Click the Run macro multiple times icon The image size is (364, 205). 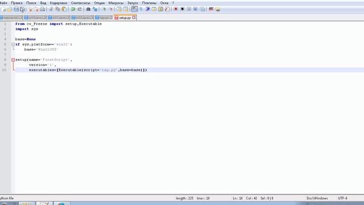click(x=196, y=9)
